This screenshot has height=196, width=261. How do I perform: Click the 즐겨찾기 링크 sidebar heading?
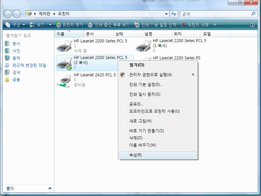[19, 35]
